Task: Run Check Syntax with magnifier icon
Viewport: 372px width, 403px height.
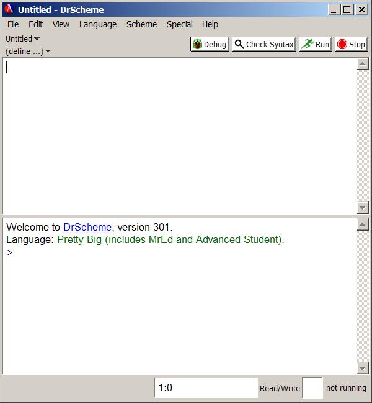Action: [x=264, y=45]
